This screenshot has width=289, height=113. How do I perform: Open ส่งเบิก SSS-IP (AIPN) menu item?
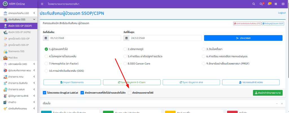pyautogui.click(x=19, y=32)
